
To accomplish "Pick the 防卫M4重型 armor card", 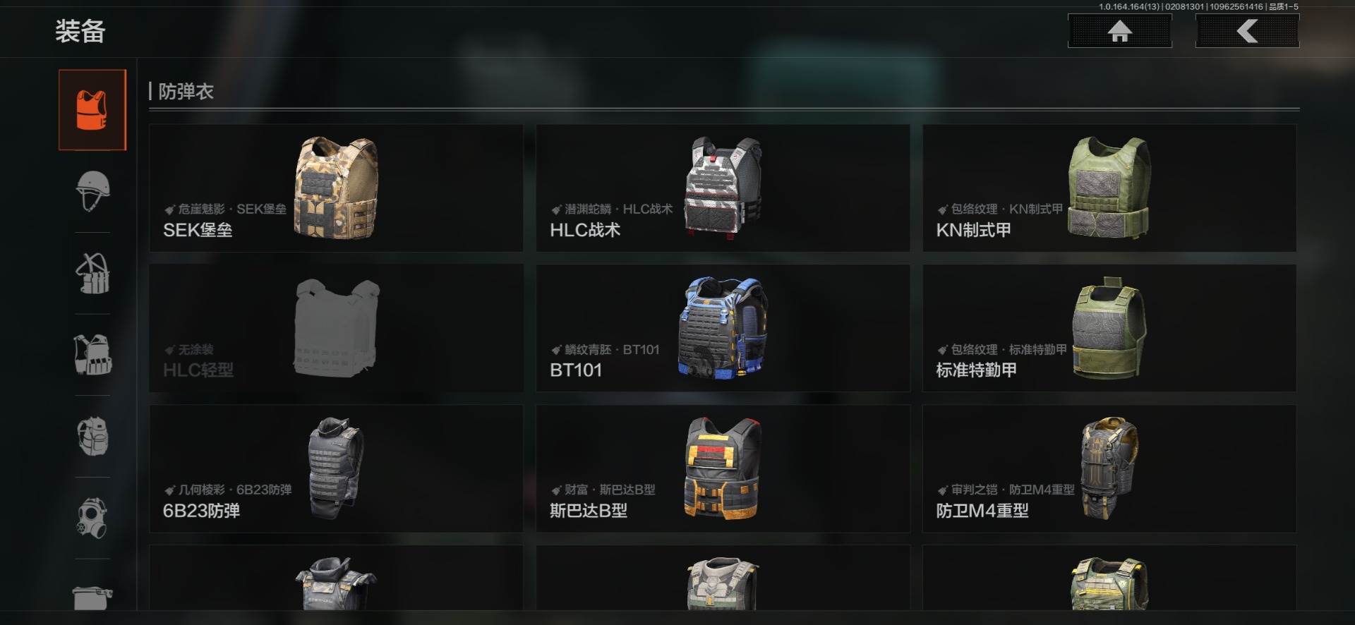I will [1109, 468].
